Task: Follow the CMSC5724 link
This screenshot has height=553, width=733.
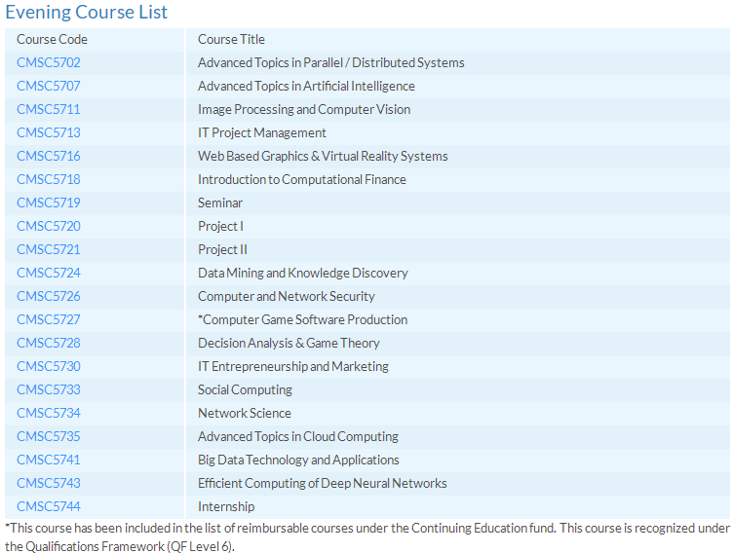Action: coord(49,273)
